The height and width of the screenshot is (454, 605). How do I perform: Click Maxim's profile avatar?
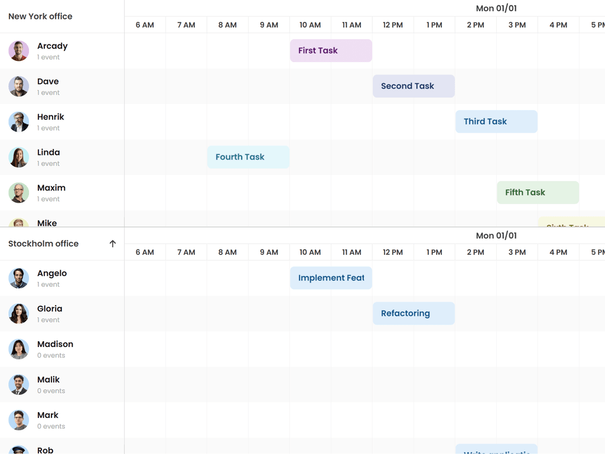click(x=18, y=193)
